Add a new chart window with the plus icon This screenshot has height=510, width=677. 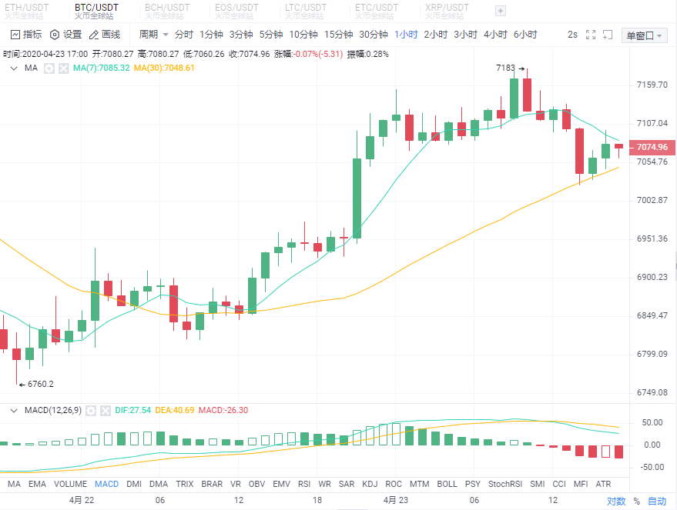coord(609,34)
